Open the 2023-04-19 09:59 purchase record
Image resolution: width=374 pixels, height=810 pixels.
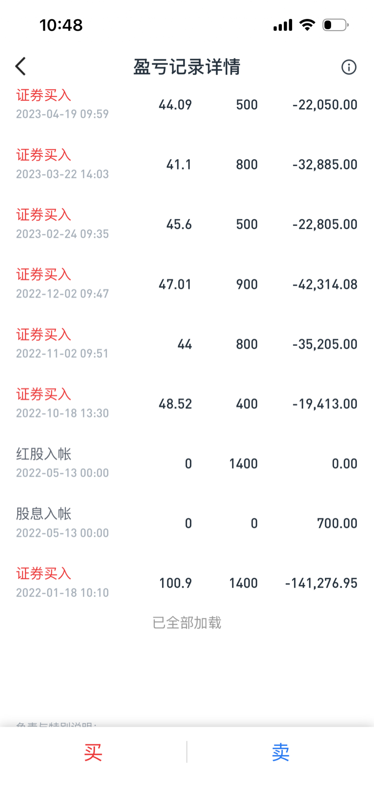click(187, 104)
